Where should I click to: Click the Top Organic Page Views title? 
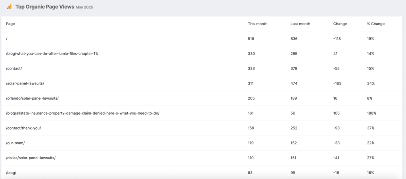point(45,7)
